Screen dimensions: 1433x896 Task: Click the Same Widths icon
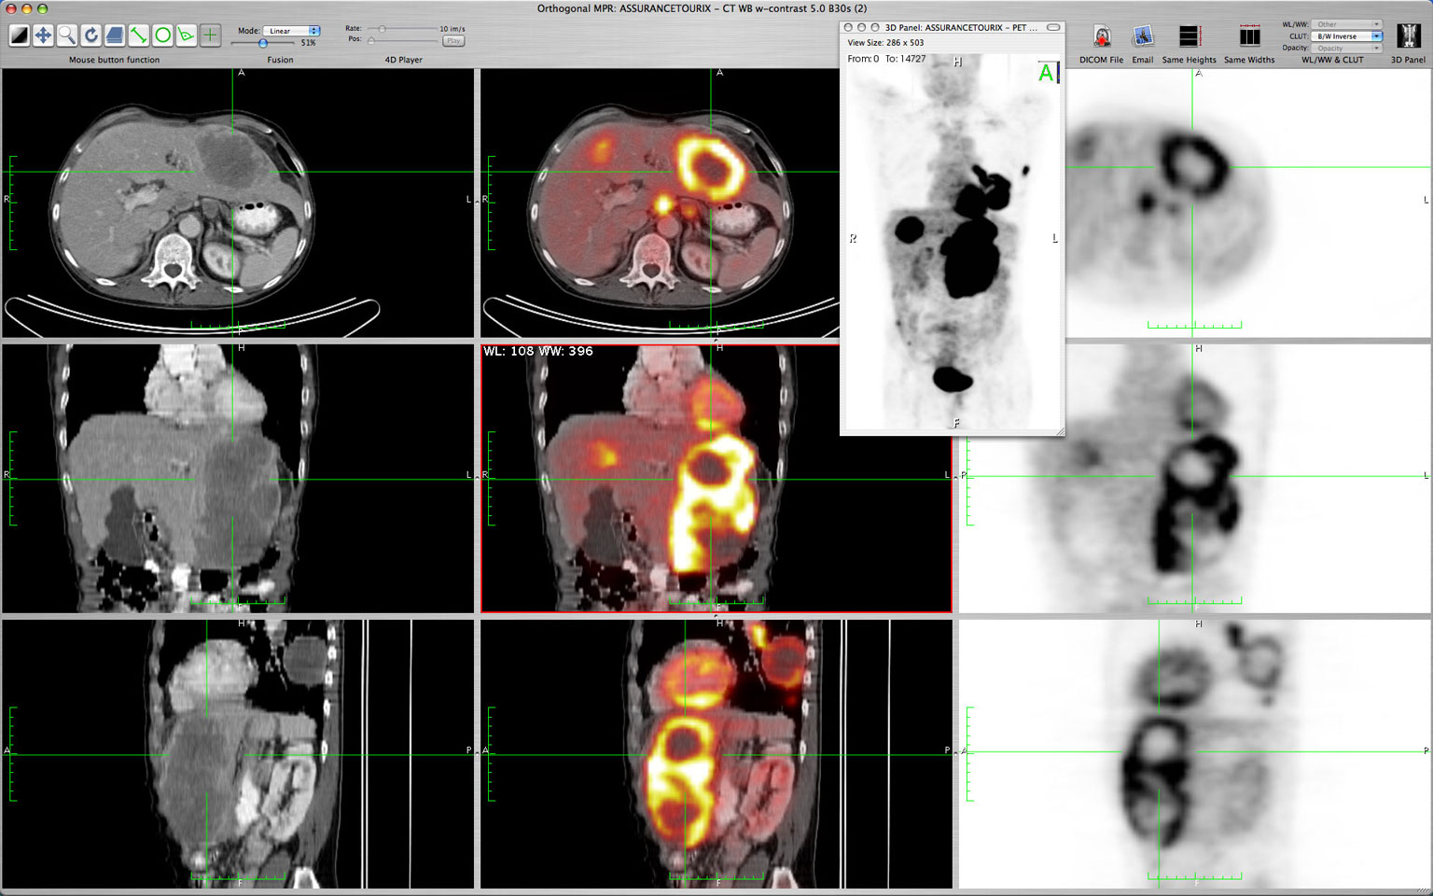pyautogui.click(x=1249, y=36)
